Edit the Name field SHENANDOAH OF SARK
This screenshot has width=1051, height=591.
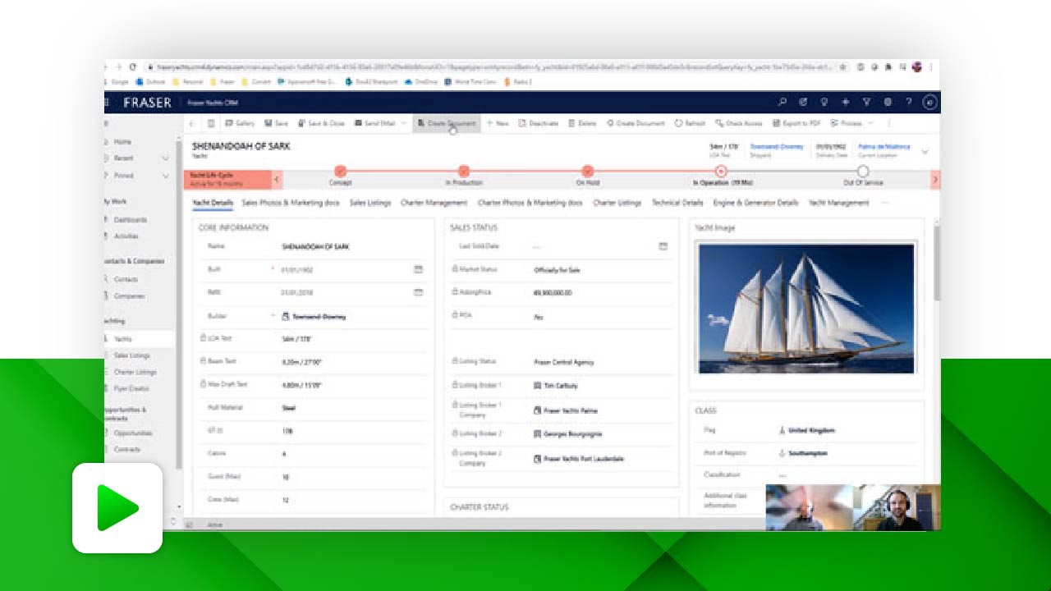(315, 246)
